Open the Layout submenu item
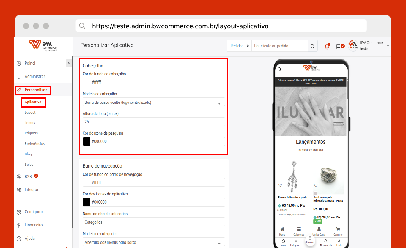The image size is (406, 248). click(30, 113)
